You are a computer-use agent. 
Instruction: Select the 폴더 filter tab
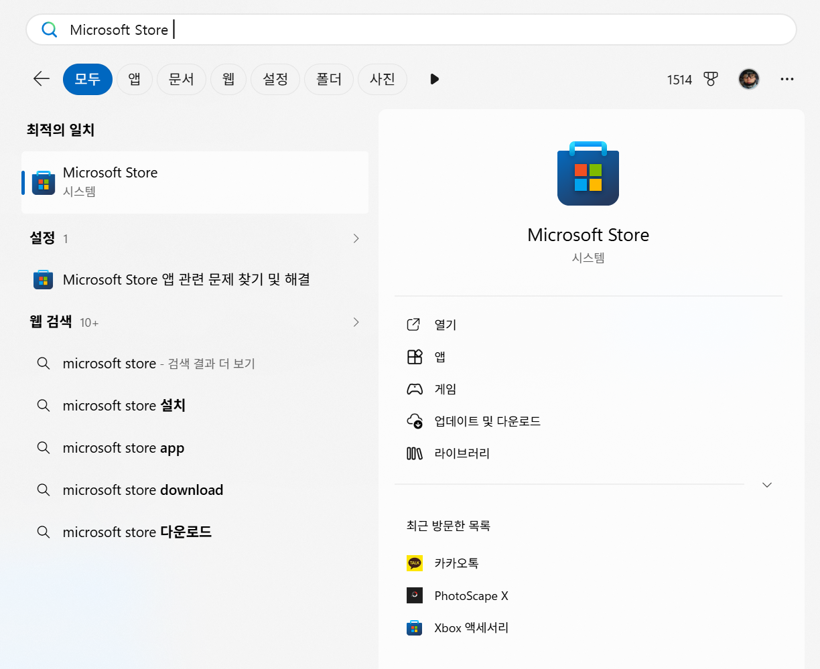[329, 79]
